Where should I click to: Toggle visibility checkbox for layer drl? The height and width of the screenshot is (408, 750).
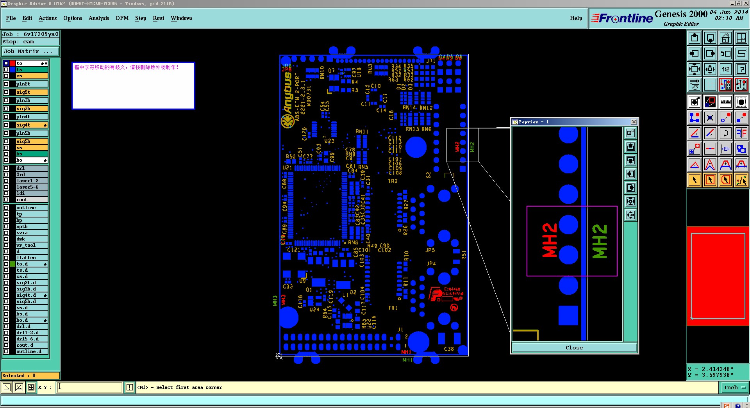coord(6,168)
